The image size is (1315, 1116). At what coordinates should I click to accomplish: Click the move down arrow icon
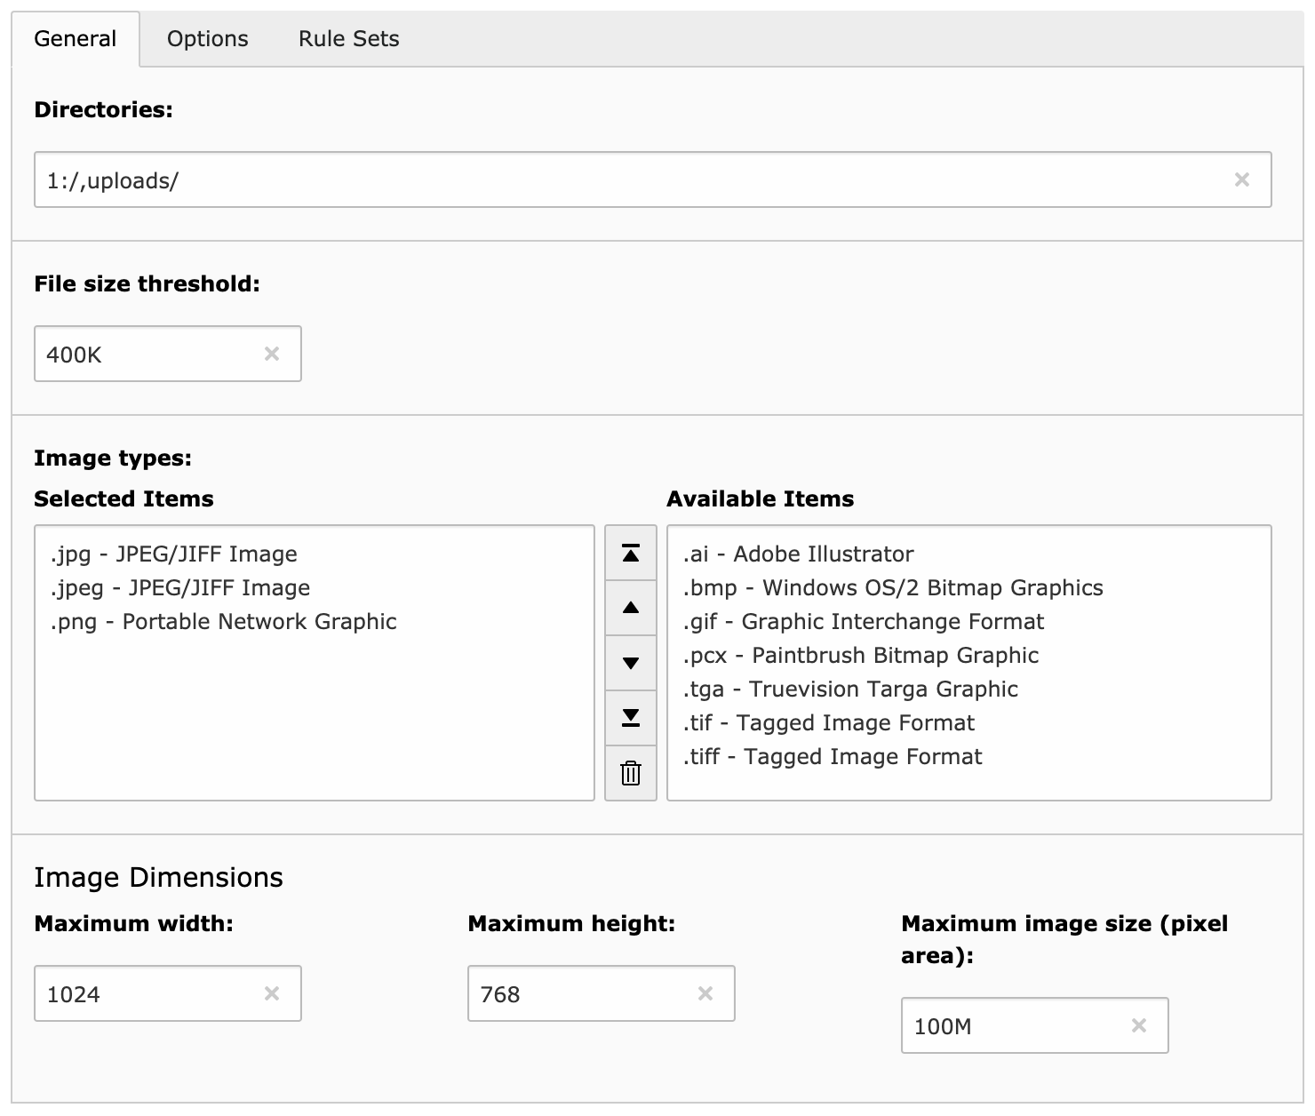pos(631,663)
